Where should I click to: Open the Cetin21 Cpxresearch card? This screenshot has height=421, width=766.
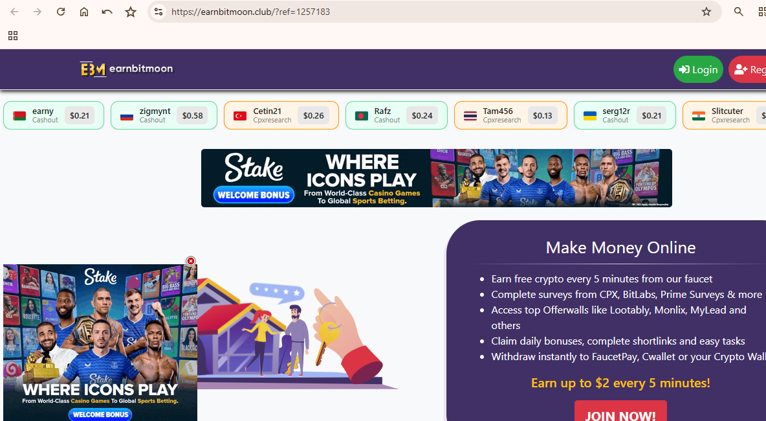281,115
